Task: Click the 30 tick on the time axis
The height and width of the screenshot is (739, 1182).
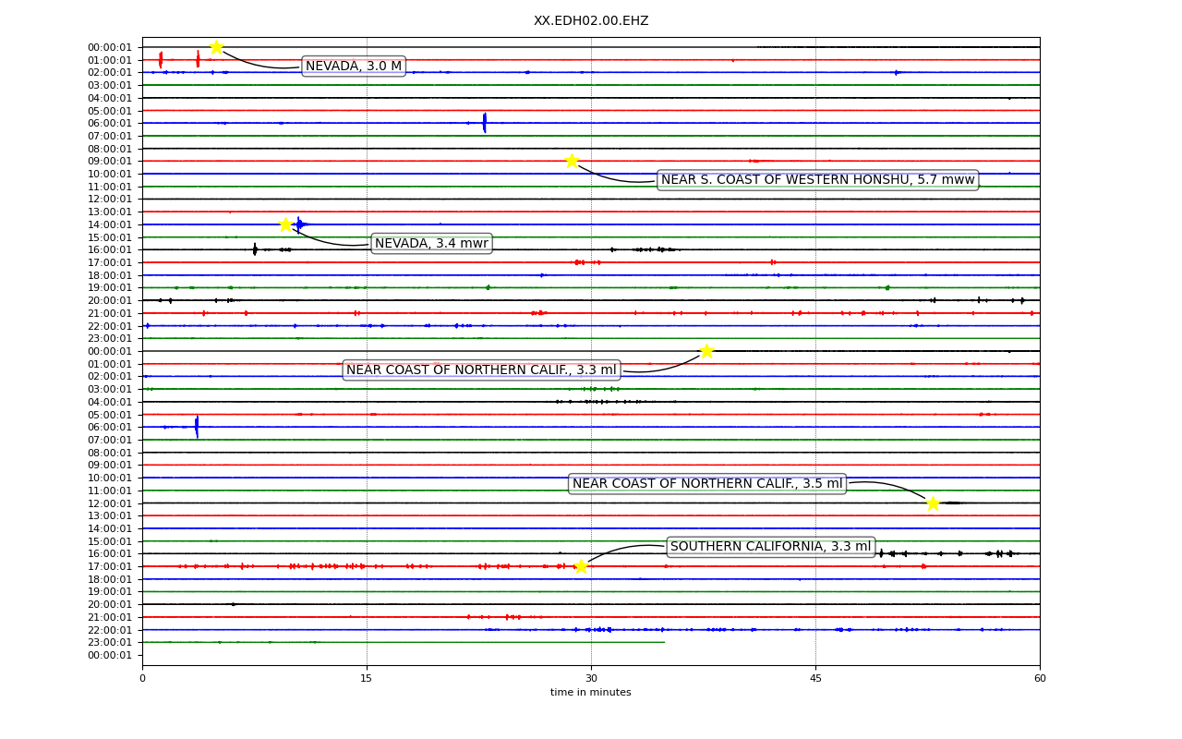Action: (591, 678)
